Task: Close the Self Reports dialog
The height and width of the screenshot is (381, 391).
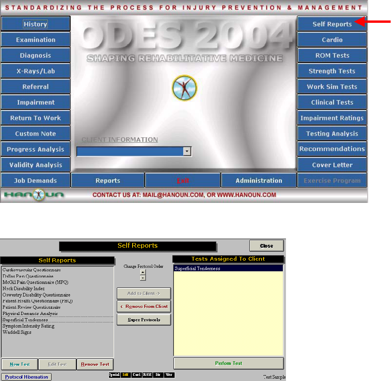Action: pyautogui.click(x=266, y=246)
